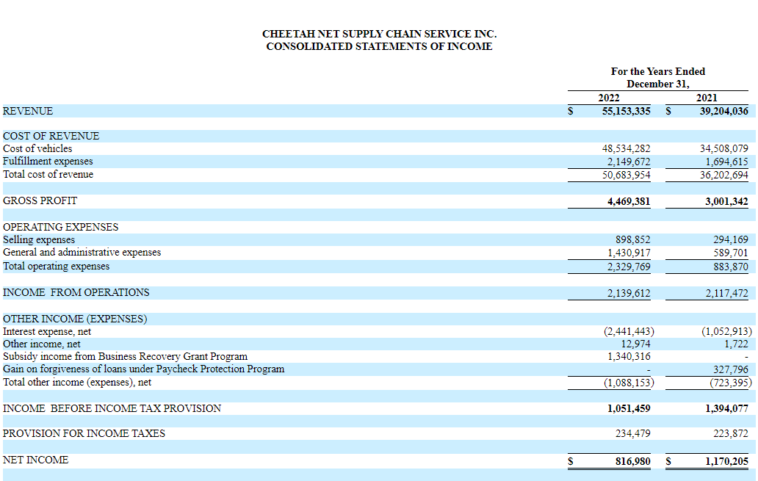The width and height of the screenshot is (758, 481).
Task: Click the OPERATING EXPENSES heading
Action: 60,227
